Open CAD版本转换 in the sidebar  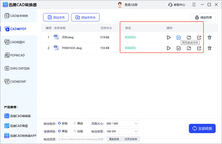point(18,16)
